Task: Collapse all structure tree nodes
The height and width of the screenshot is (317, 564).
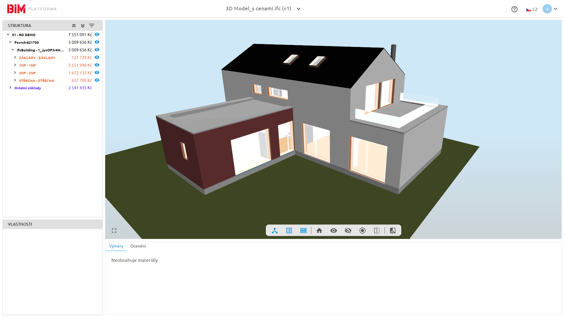Action: click(74, 26)
